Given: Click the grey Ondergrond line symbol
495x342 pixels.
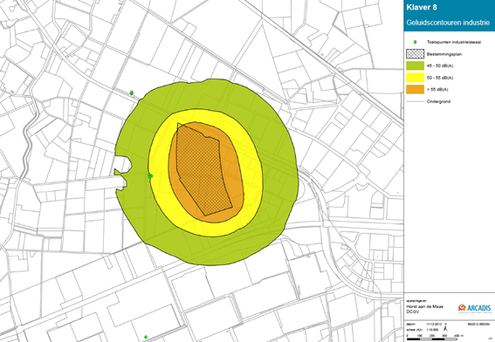Looking at the screenshot, I should pos(416,101).
